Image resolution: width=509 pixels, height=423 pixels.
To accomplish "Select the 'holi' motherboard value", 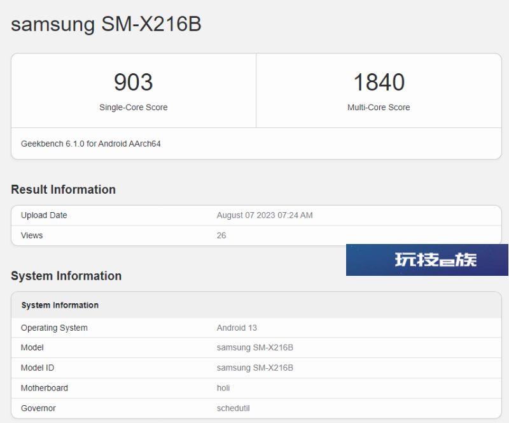I will tap(223, 388).
